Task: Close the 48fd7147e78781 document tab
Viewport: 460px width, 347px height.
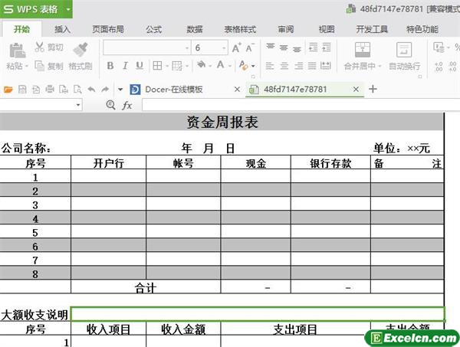Action: (356, 89)
